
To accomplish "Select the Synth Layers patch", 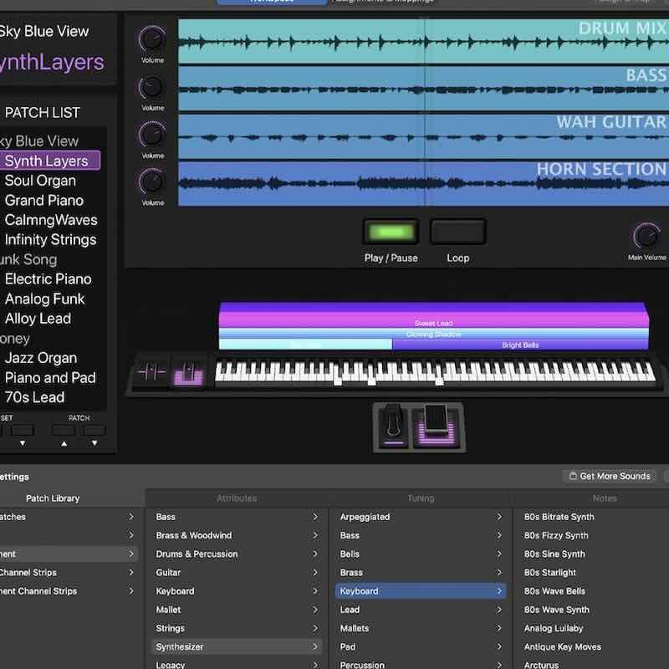I will (x=50, y=161).
